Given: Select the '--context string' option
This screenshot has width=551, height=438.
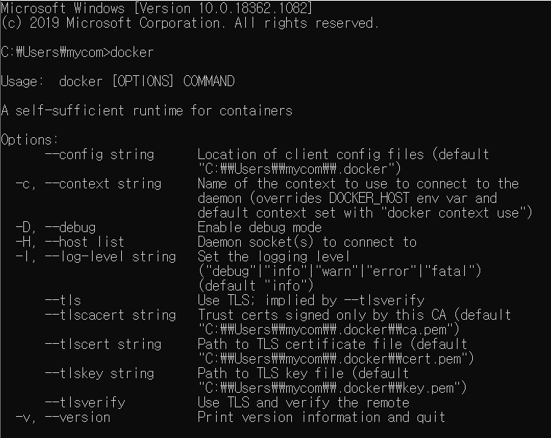Looking at the screenshot, I should tap(103, 183).
